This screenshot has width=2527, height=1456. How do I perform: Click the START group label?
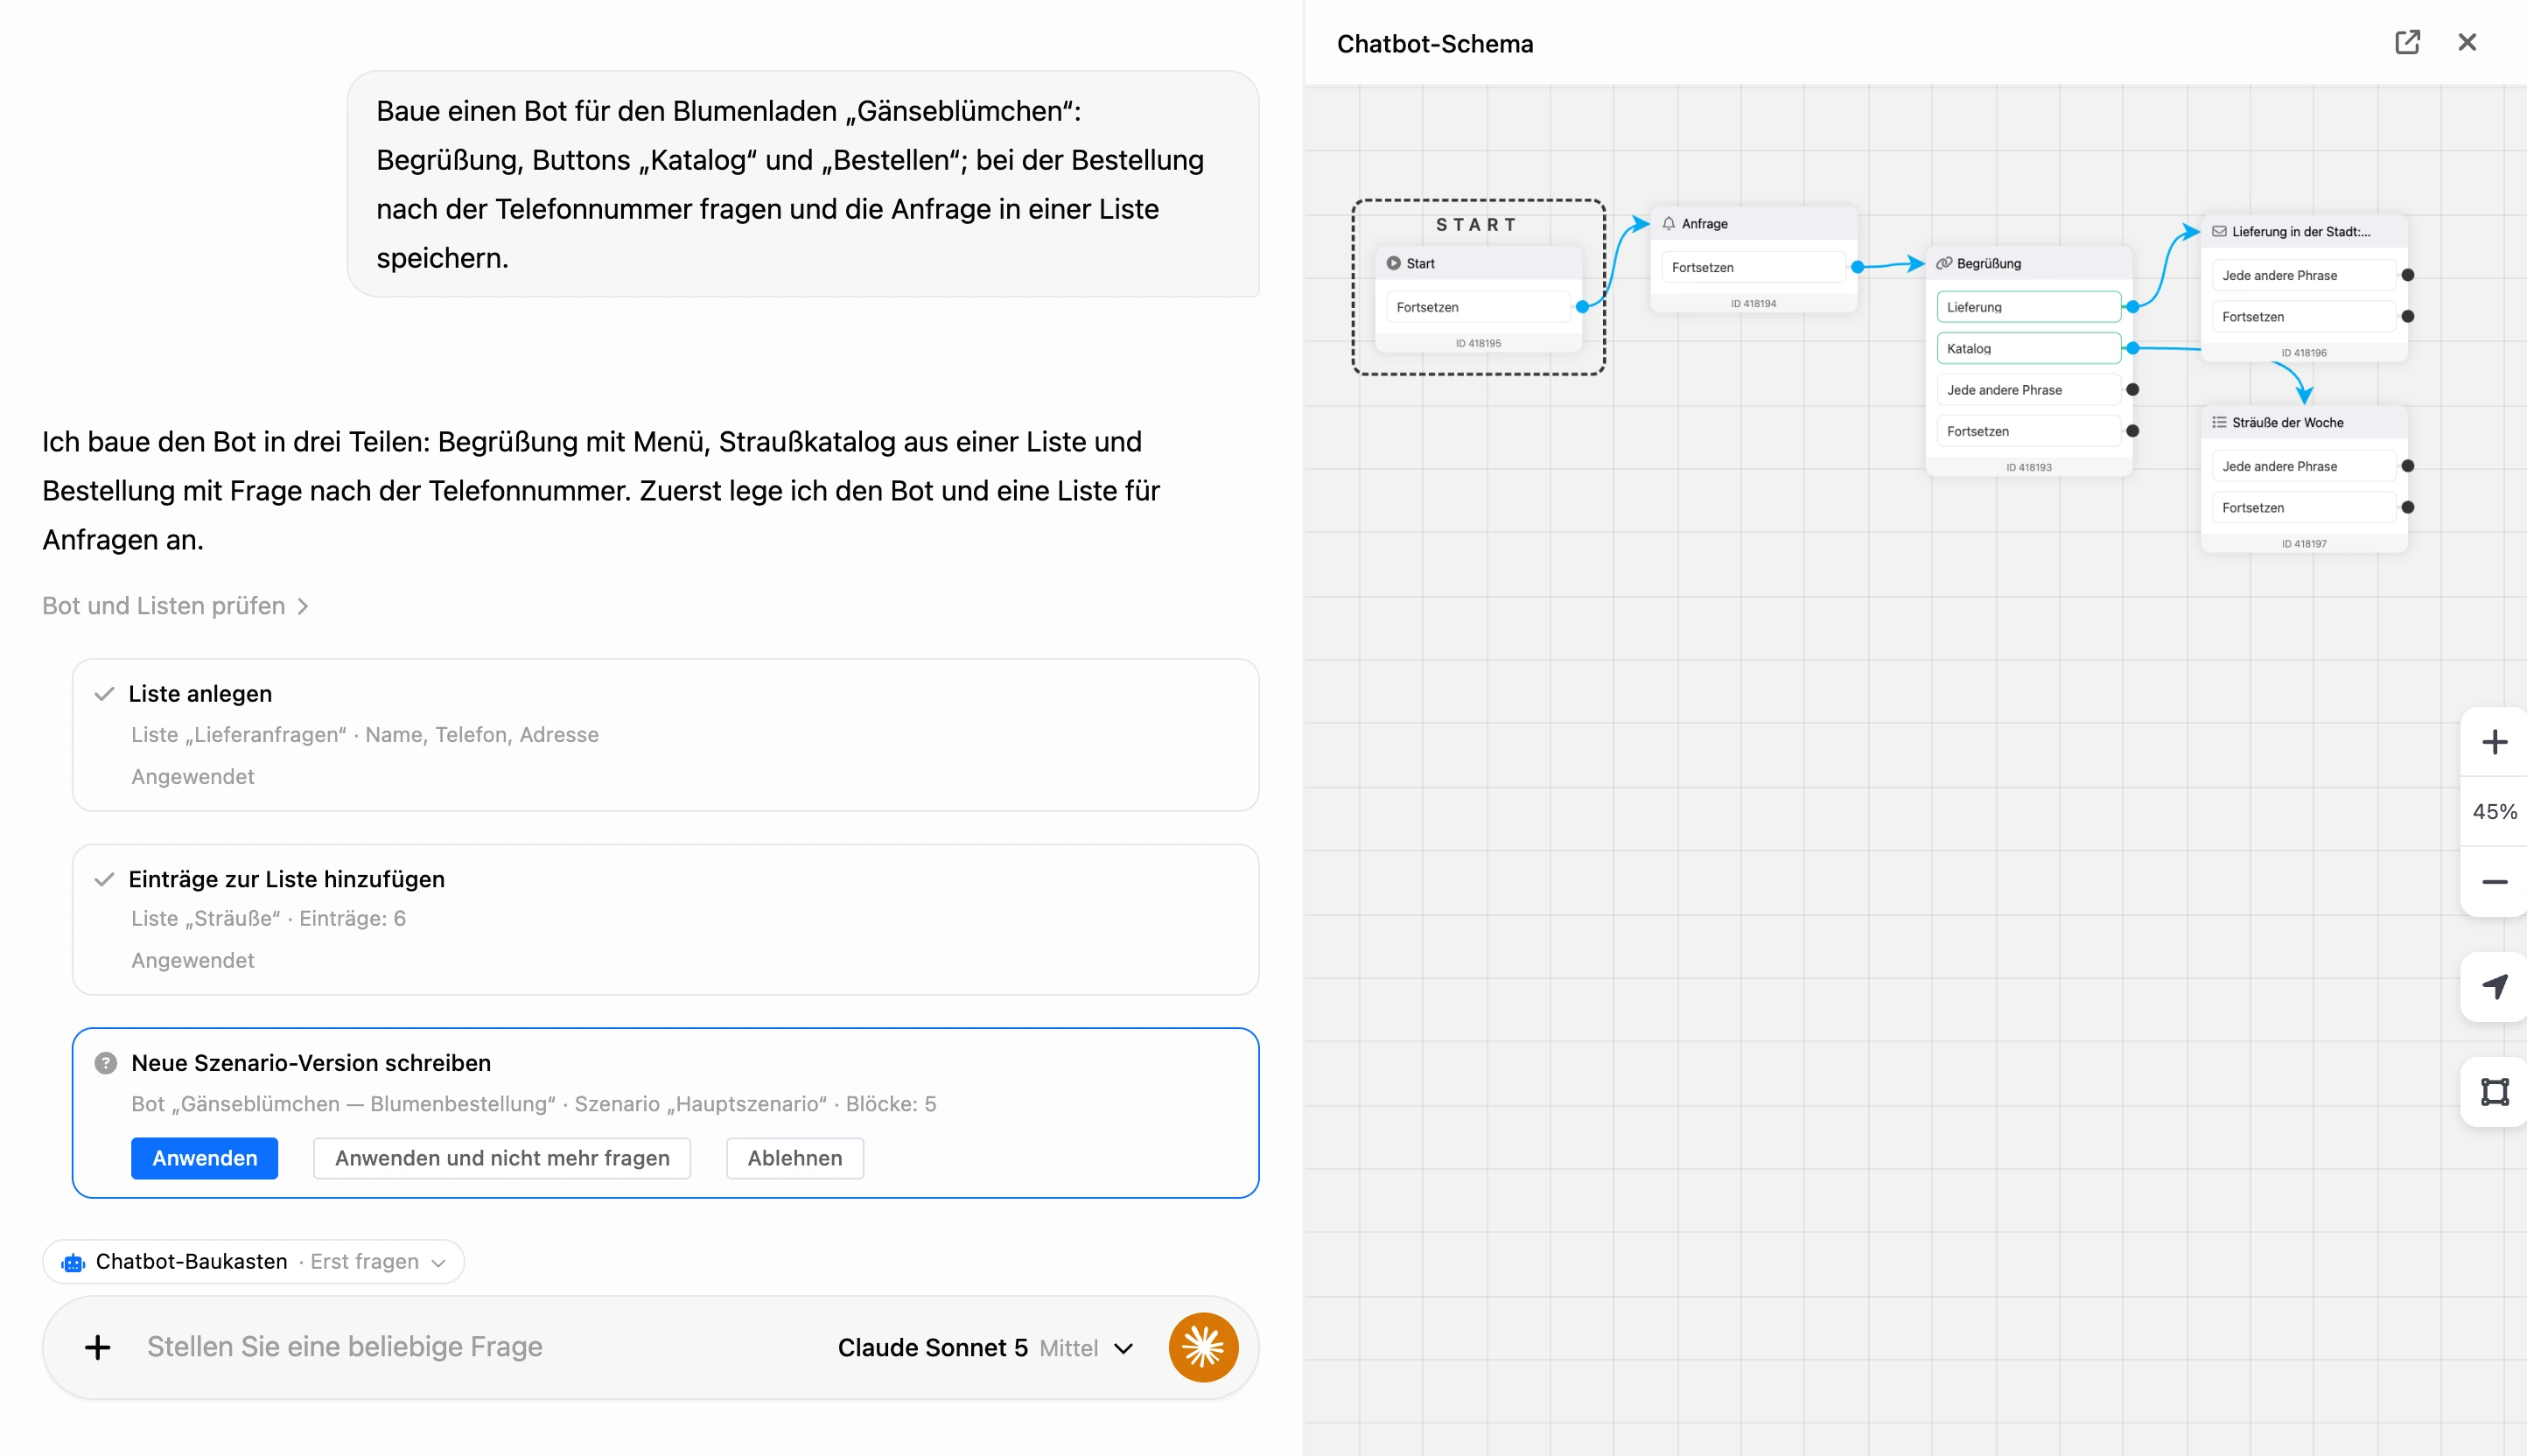1477,225
